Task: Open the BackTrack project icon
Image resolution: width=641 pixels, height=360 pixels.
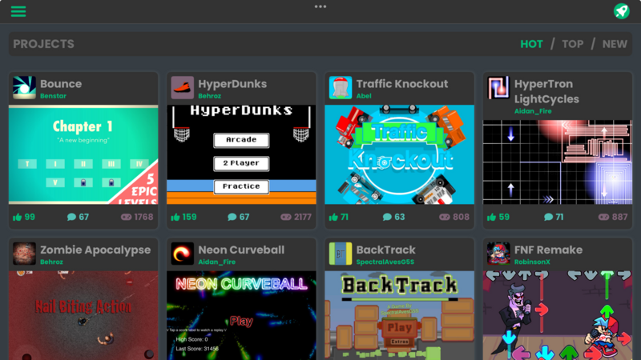Action: coord(341,254)
